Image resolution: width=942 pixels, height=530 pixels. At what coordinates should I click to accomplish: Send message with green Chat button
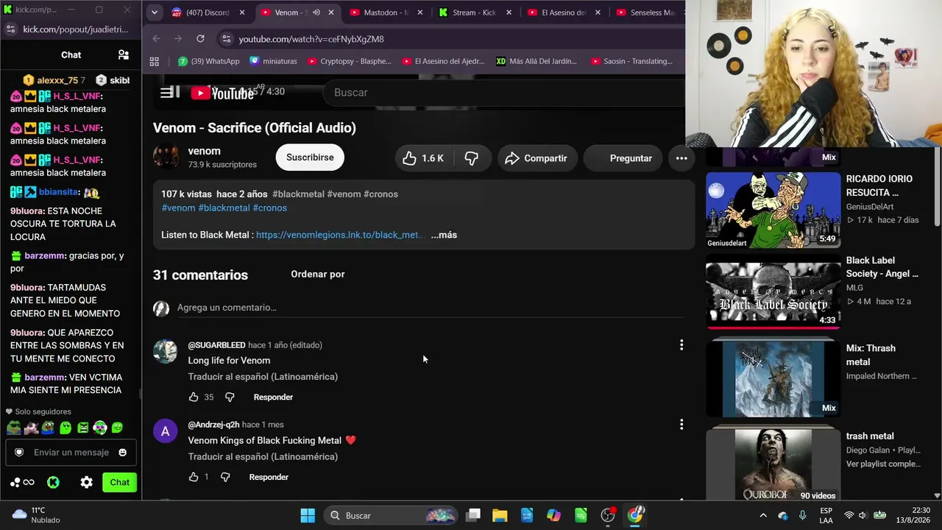(x=120, y=482)
